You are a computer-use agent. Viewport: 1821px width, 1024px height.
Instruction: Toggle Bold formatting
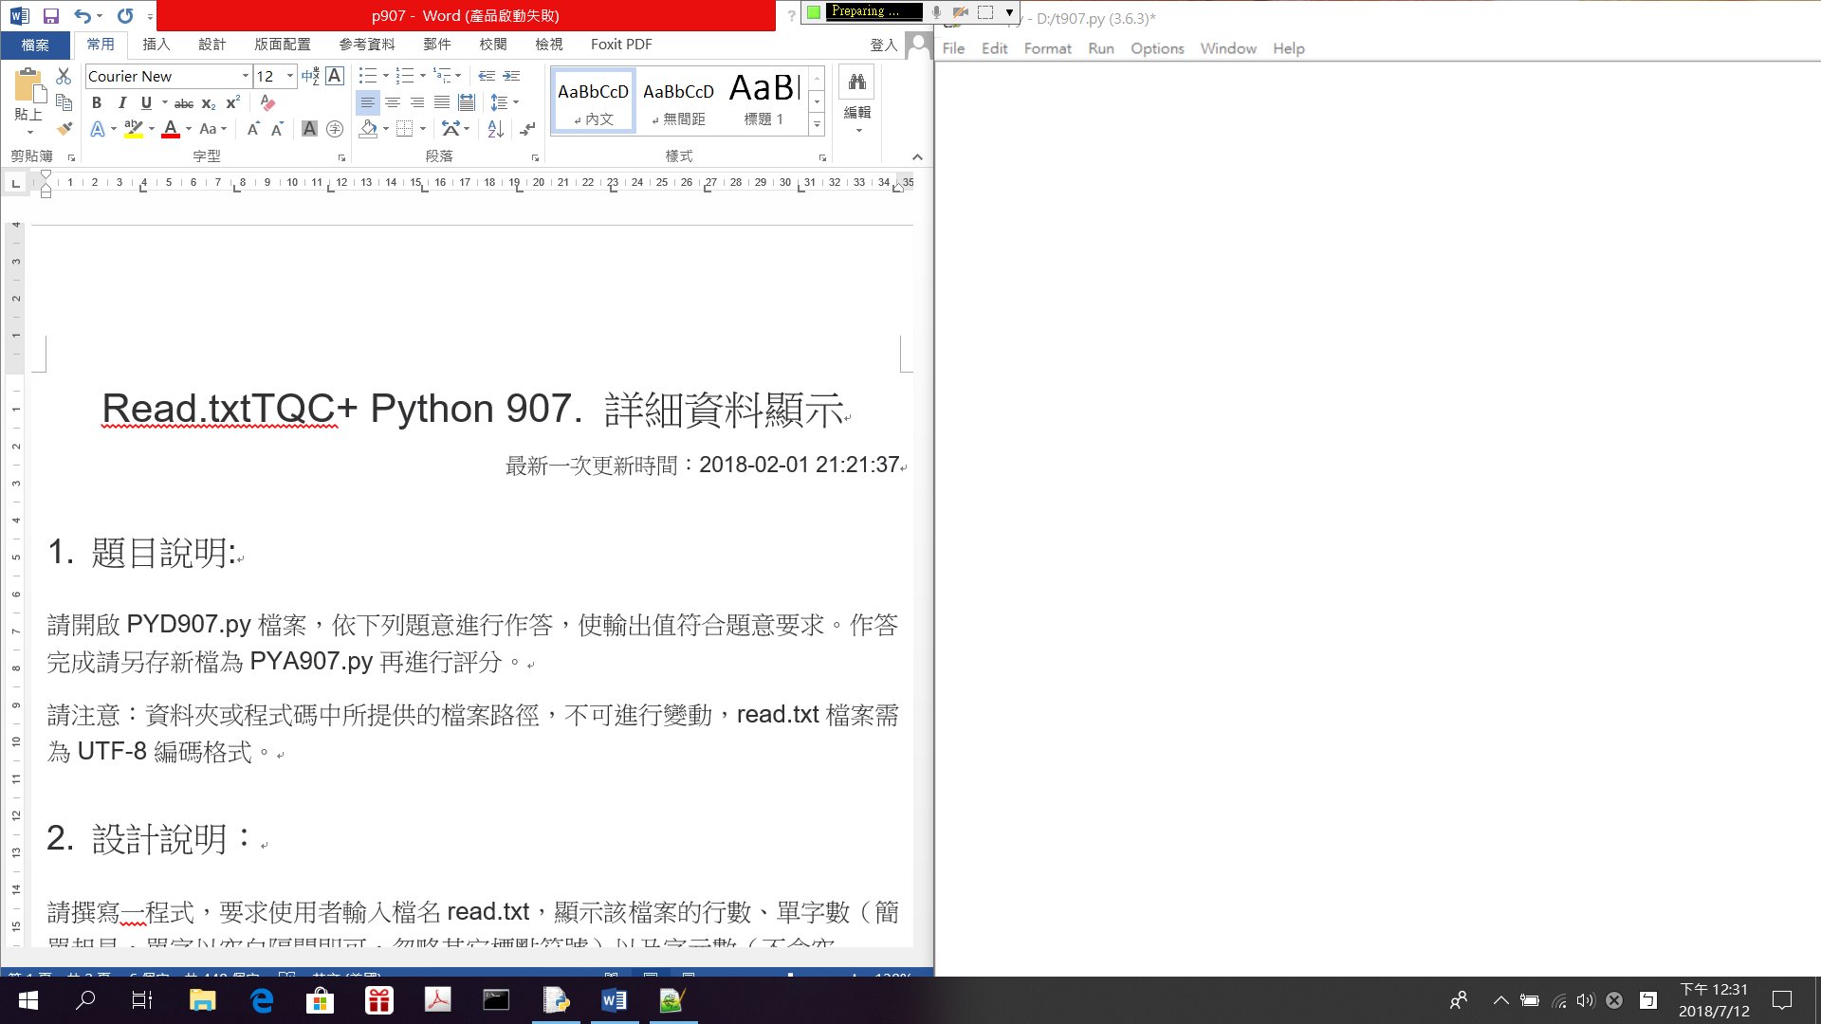tap(97, 102)
